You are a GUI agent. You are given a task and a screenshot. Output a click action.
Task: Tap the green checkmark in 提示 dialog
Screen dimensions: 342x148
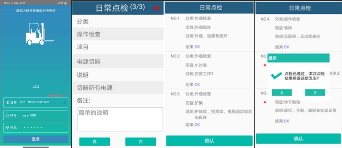pyautogui.click(x=277, y=76)
